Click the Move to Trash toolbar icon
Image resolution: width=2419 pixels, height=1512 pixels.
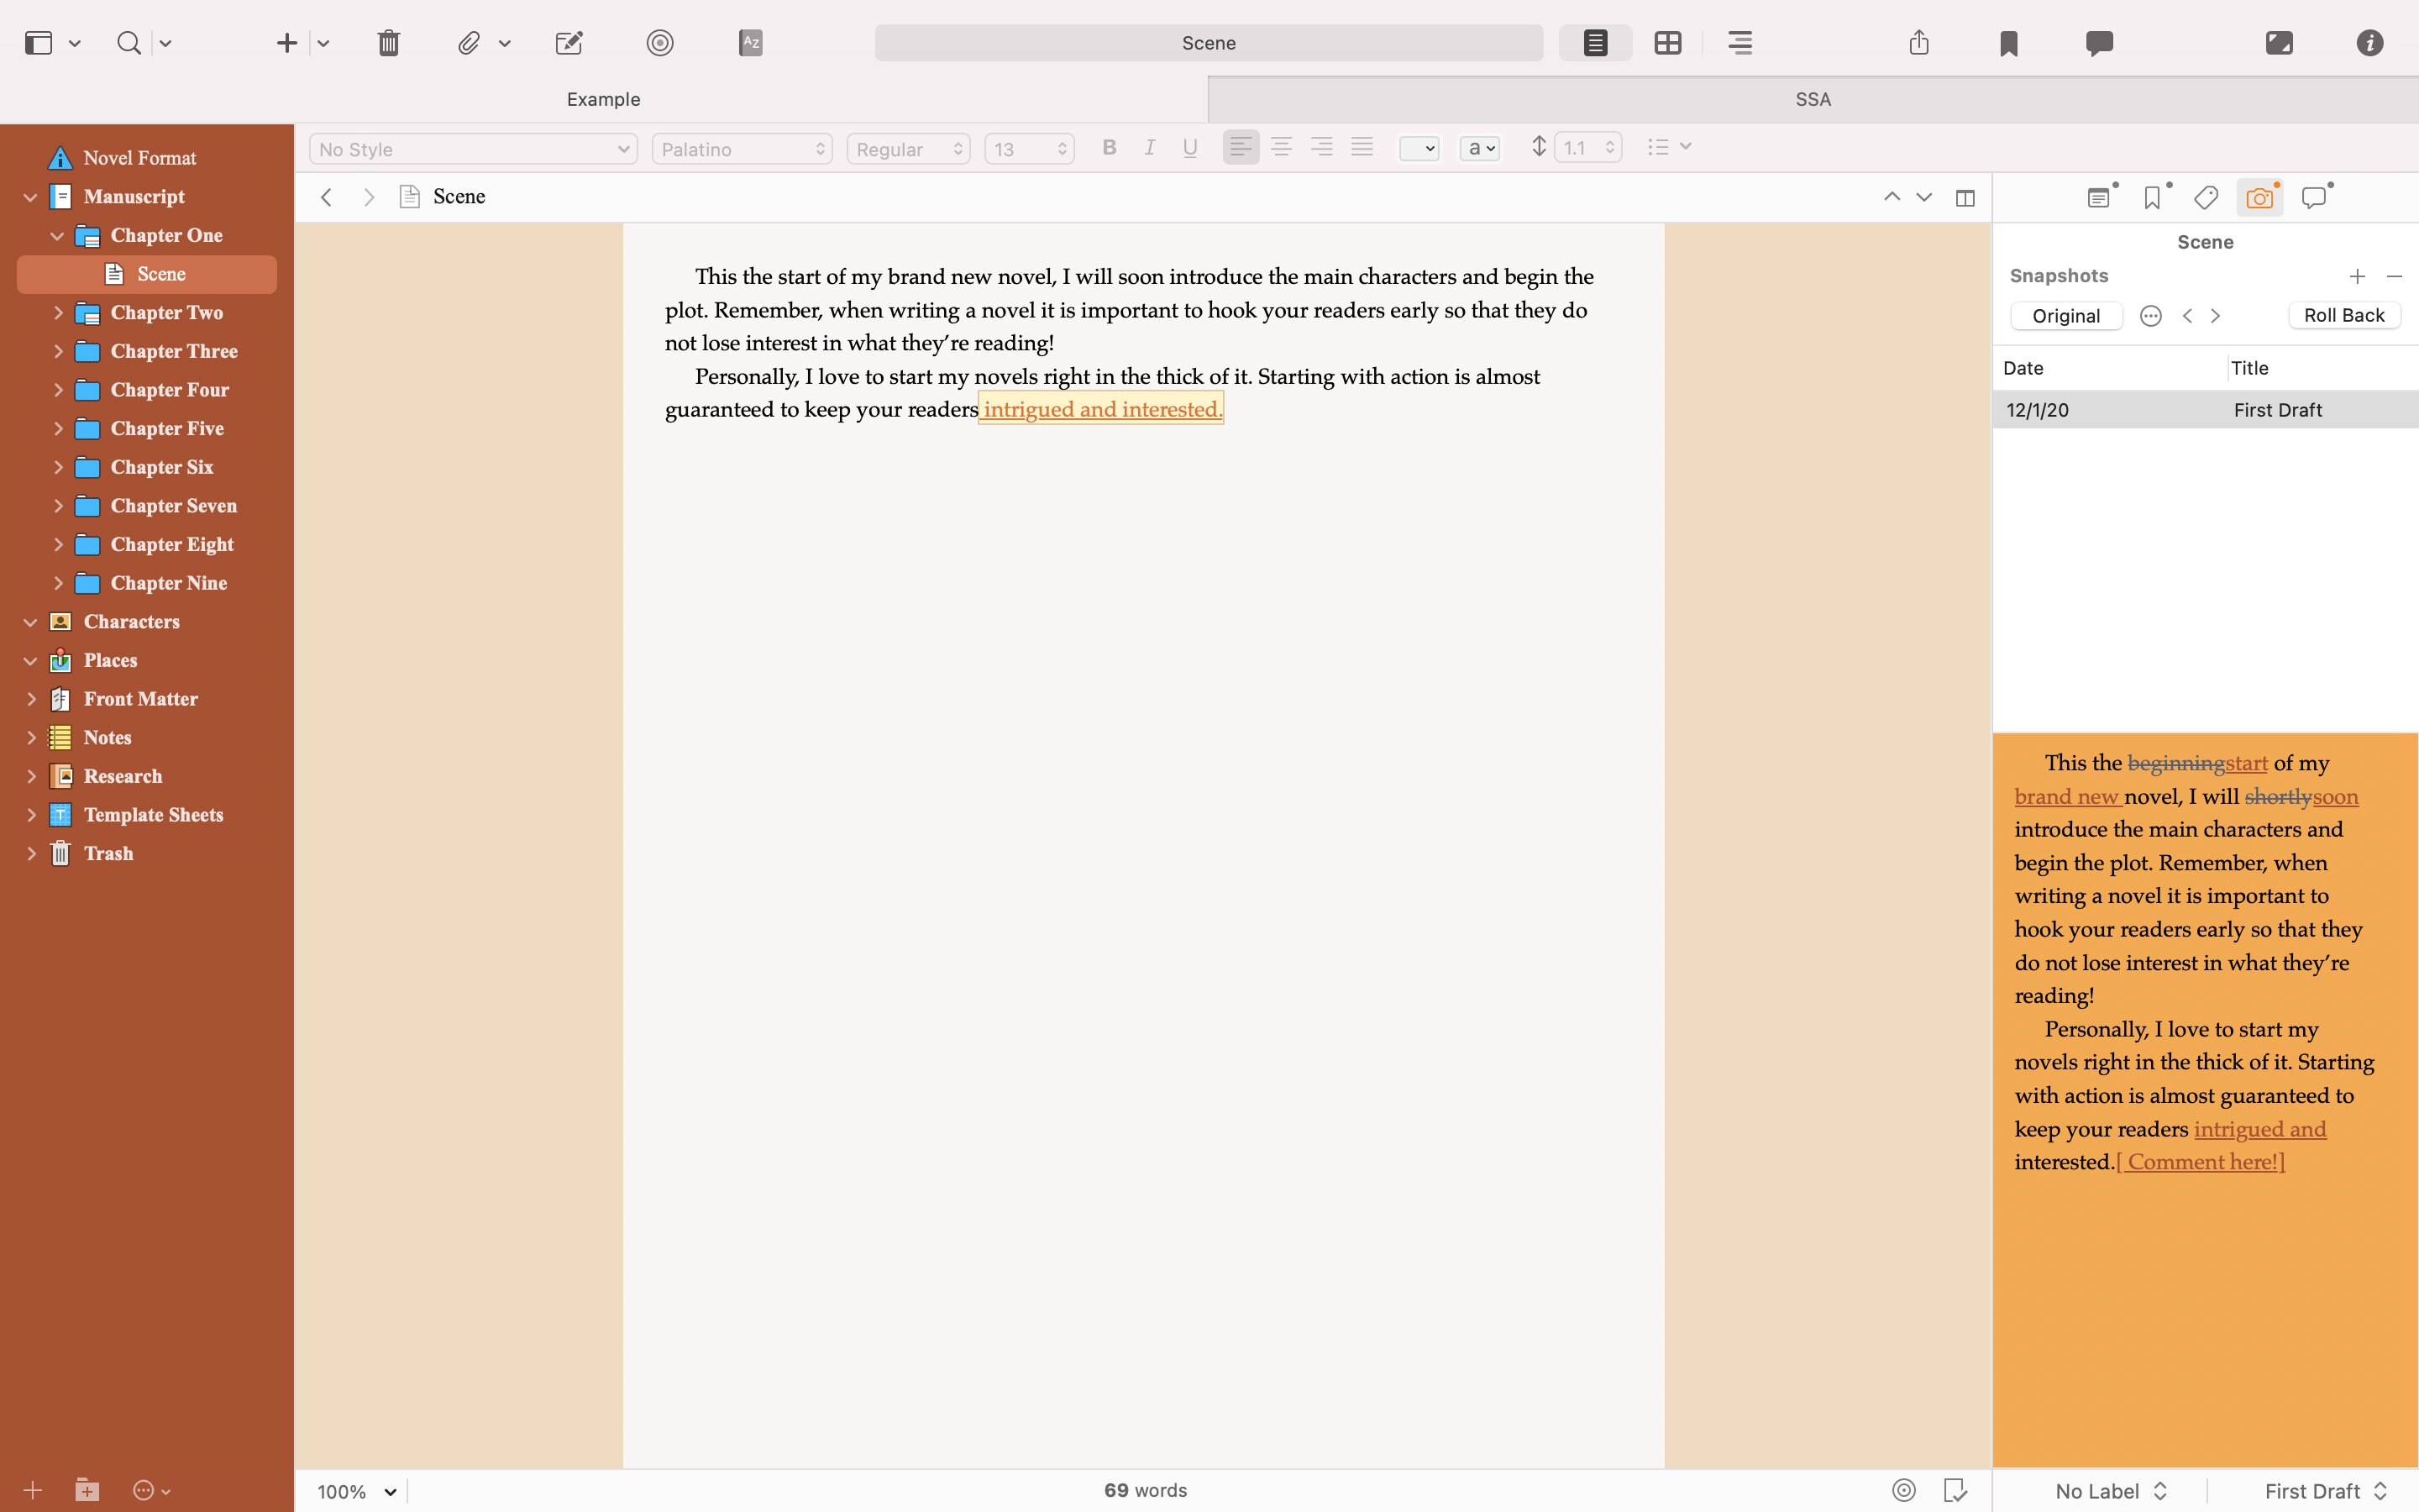[389, 43]
